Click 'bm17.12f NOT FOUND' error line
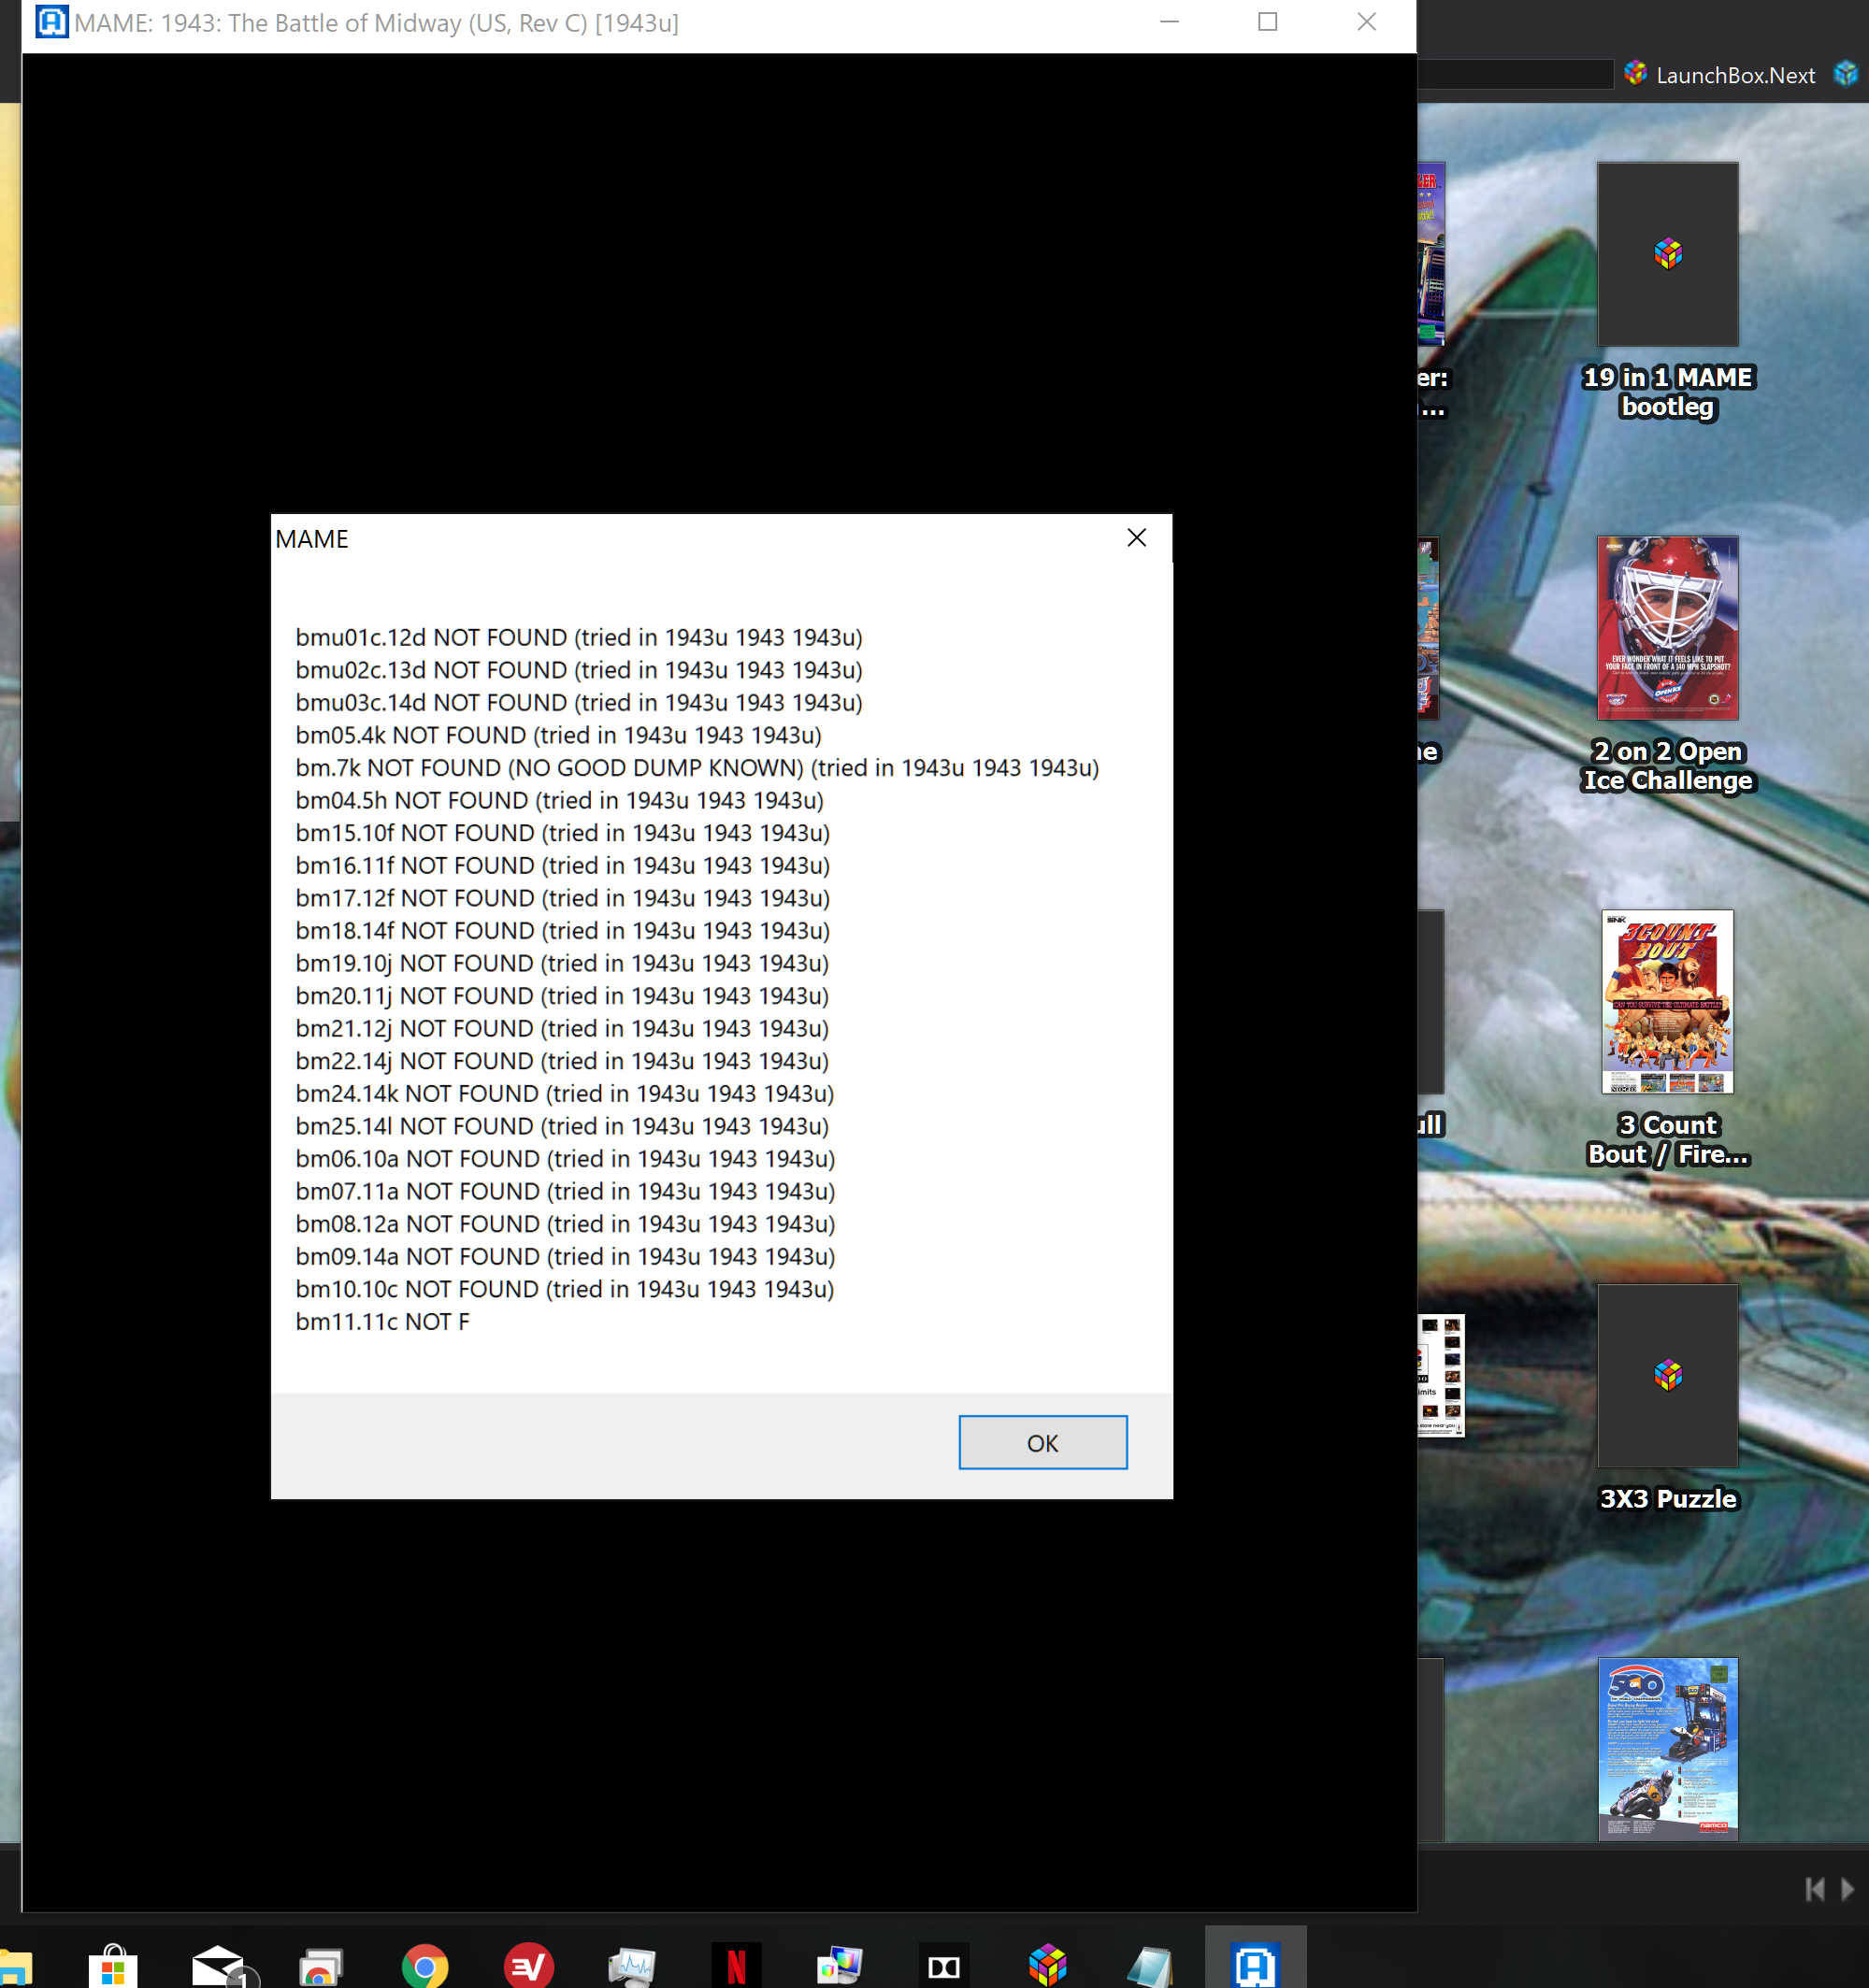Screen dimensions: 1869x1988 pyautogui.click(x=562, y=898)
